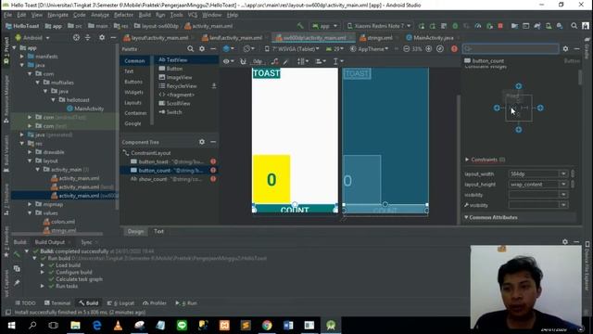Click the Make Project hammer icon

(300, 26)
